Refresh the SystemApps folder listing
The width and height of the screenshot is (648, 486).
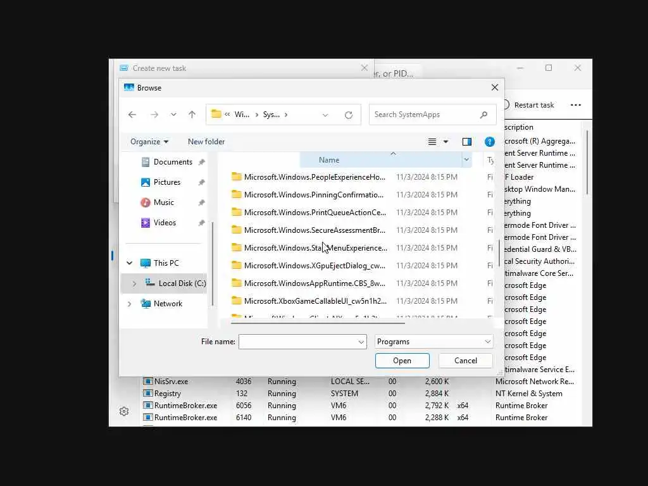pyautogui.click(x=349, y=115)
